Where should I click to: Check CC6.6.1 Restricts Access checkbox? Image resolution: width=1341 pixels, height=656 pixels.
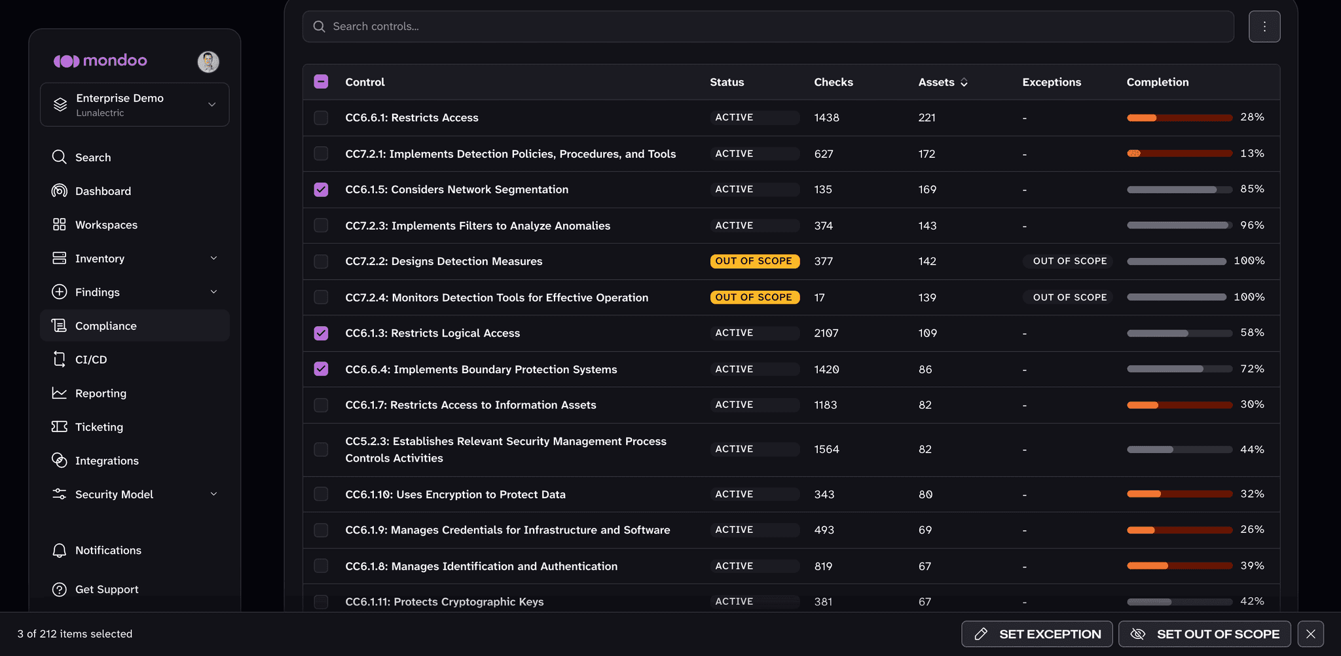click(x=321, y=118)
